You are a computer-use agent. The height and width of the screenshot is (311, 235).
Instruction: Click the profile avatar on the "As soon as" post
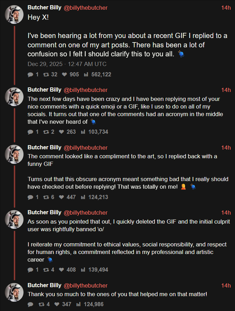pos(14,219)
